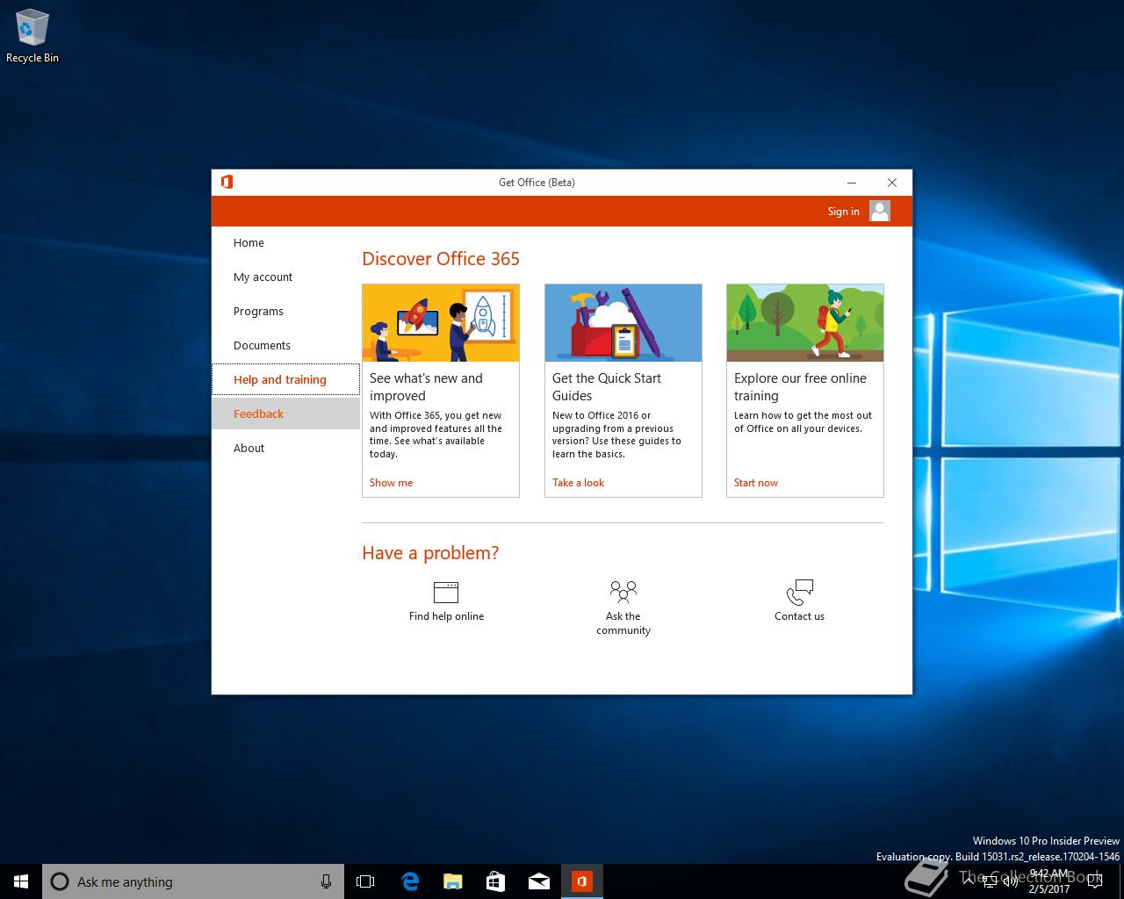The height and width of the screenshot is (899, 1124).
Task: Launch Microsoft Edge from the taskbar
Action: click(x=409, y=881)
